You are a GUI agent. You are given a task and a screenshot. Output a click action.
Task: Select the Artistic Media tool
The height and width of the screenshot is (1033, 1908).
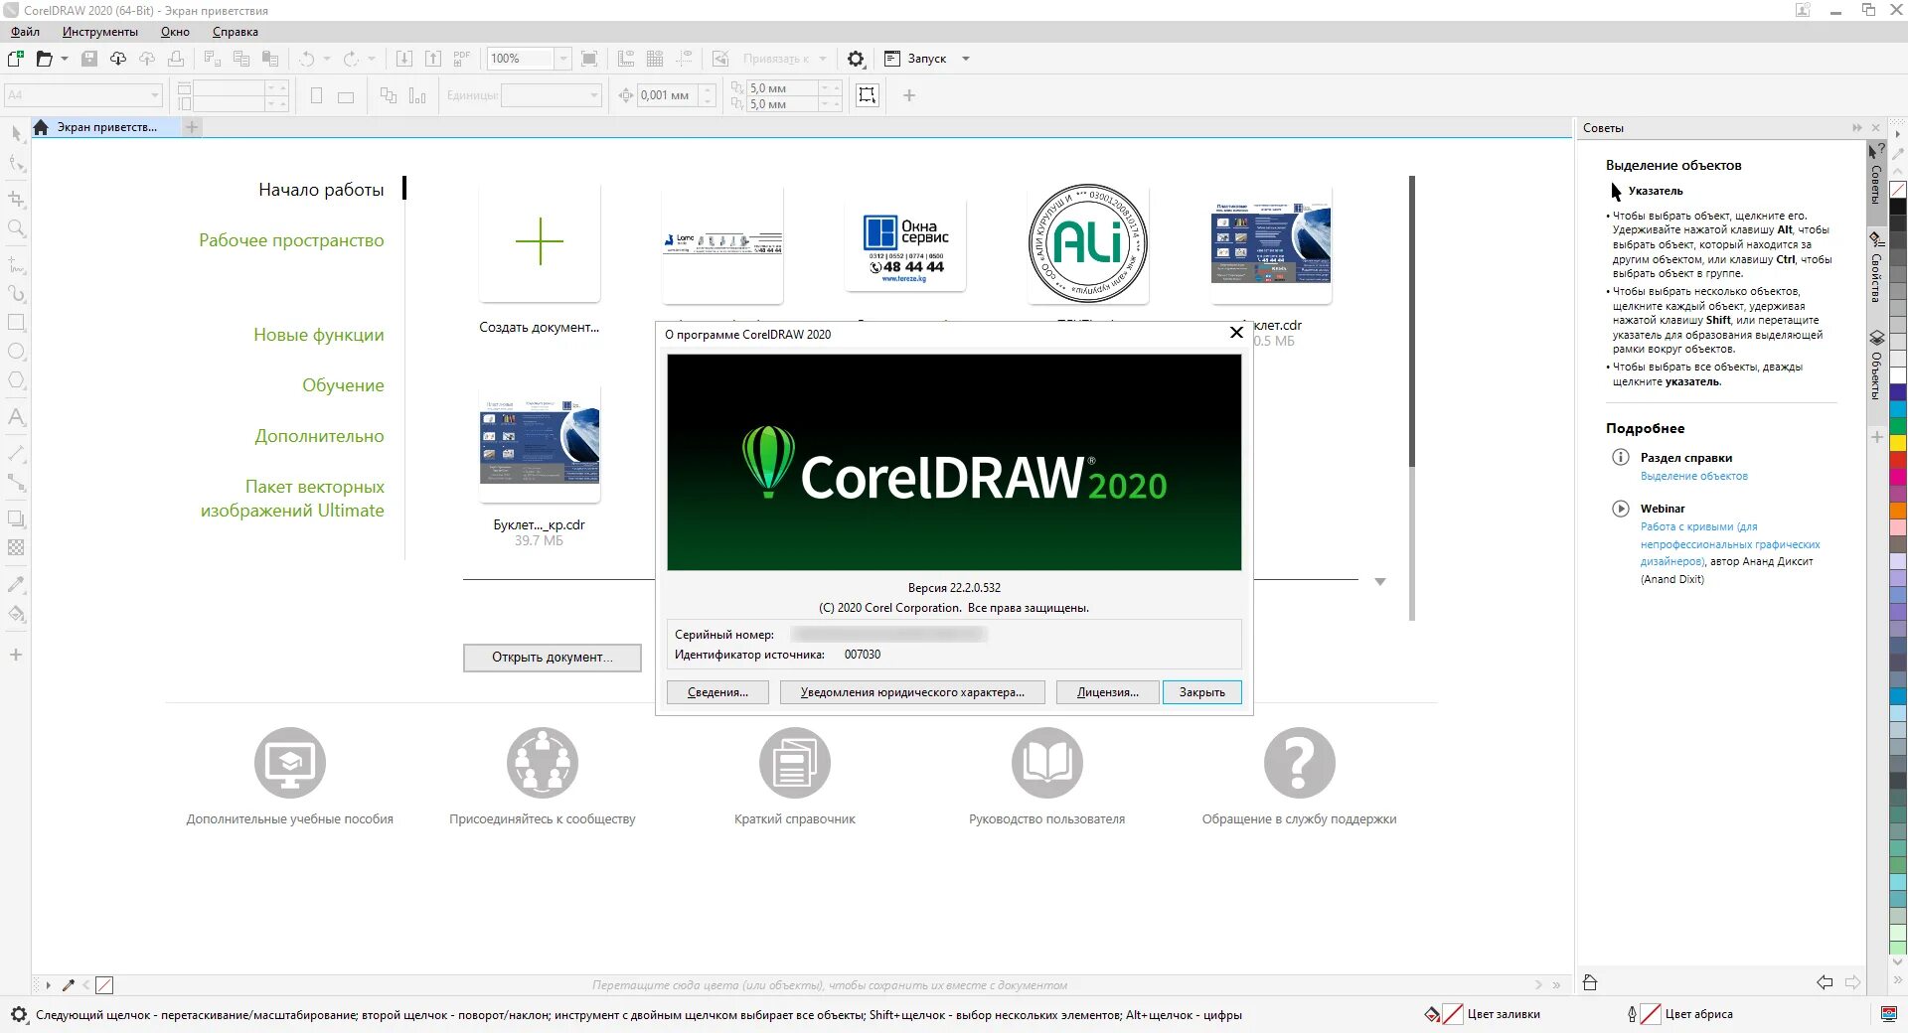tap(16, 294)
